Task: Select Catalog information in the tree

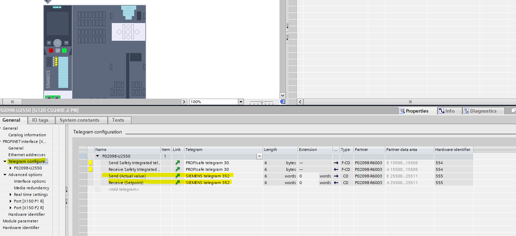Action: coord(27,135)
